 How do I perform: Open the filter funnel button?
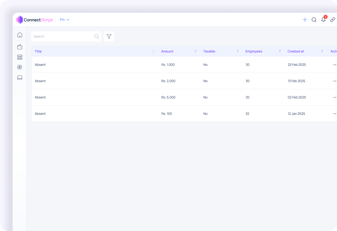pos(109,36)
